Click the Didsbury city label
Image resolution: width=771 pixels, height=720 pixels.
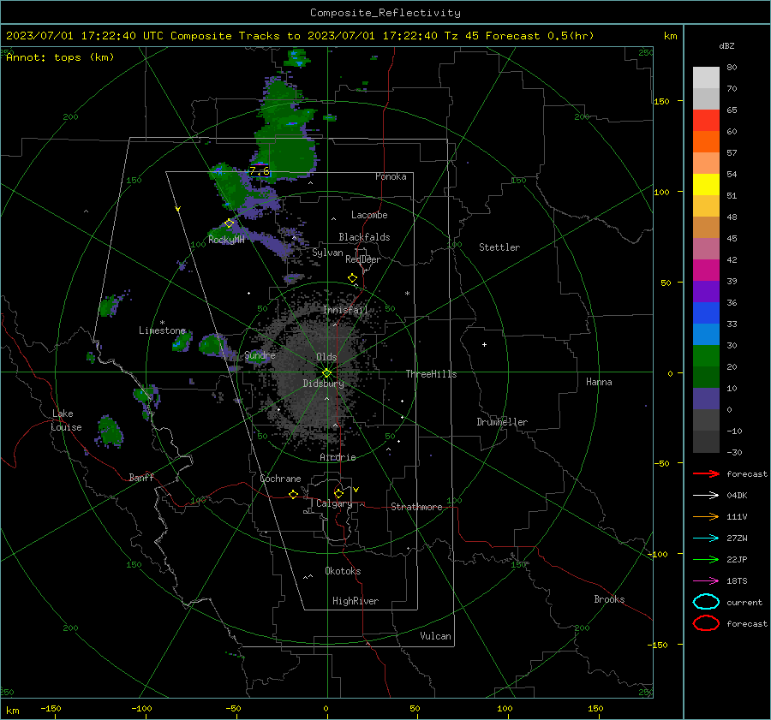coord(323,384)
